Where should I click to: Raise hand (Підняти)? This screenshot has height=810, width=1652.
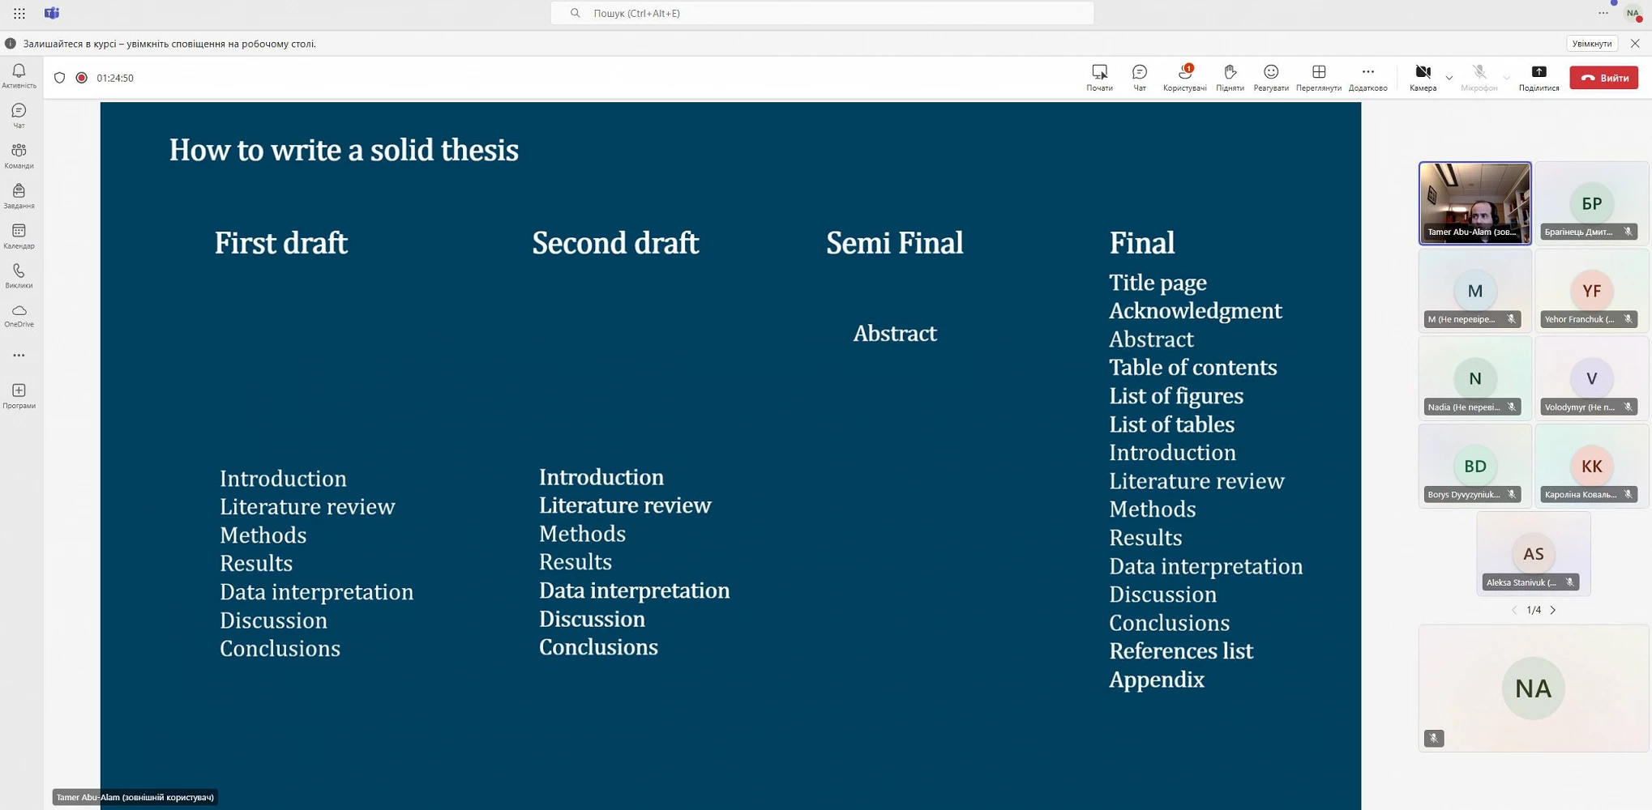(x=1230, y=78)
